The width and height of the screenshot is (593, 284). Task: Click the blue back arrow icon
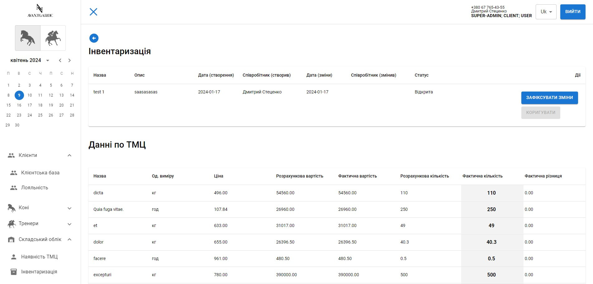click(94, 38)
